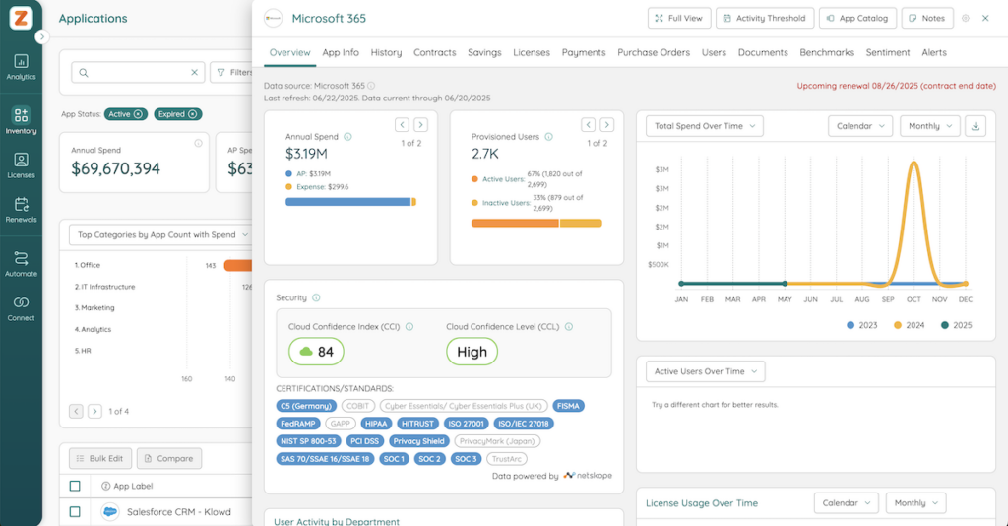Click the orange Active Users bar segment
The width and height of the screenshot is (1008, 526).
(515, 224)
